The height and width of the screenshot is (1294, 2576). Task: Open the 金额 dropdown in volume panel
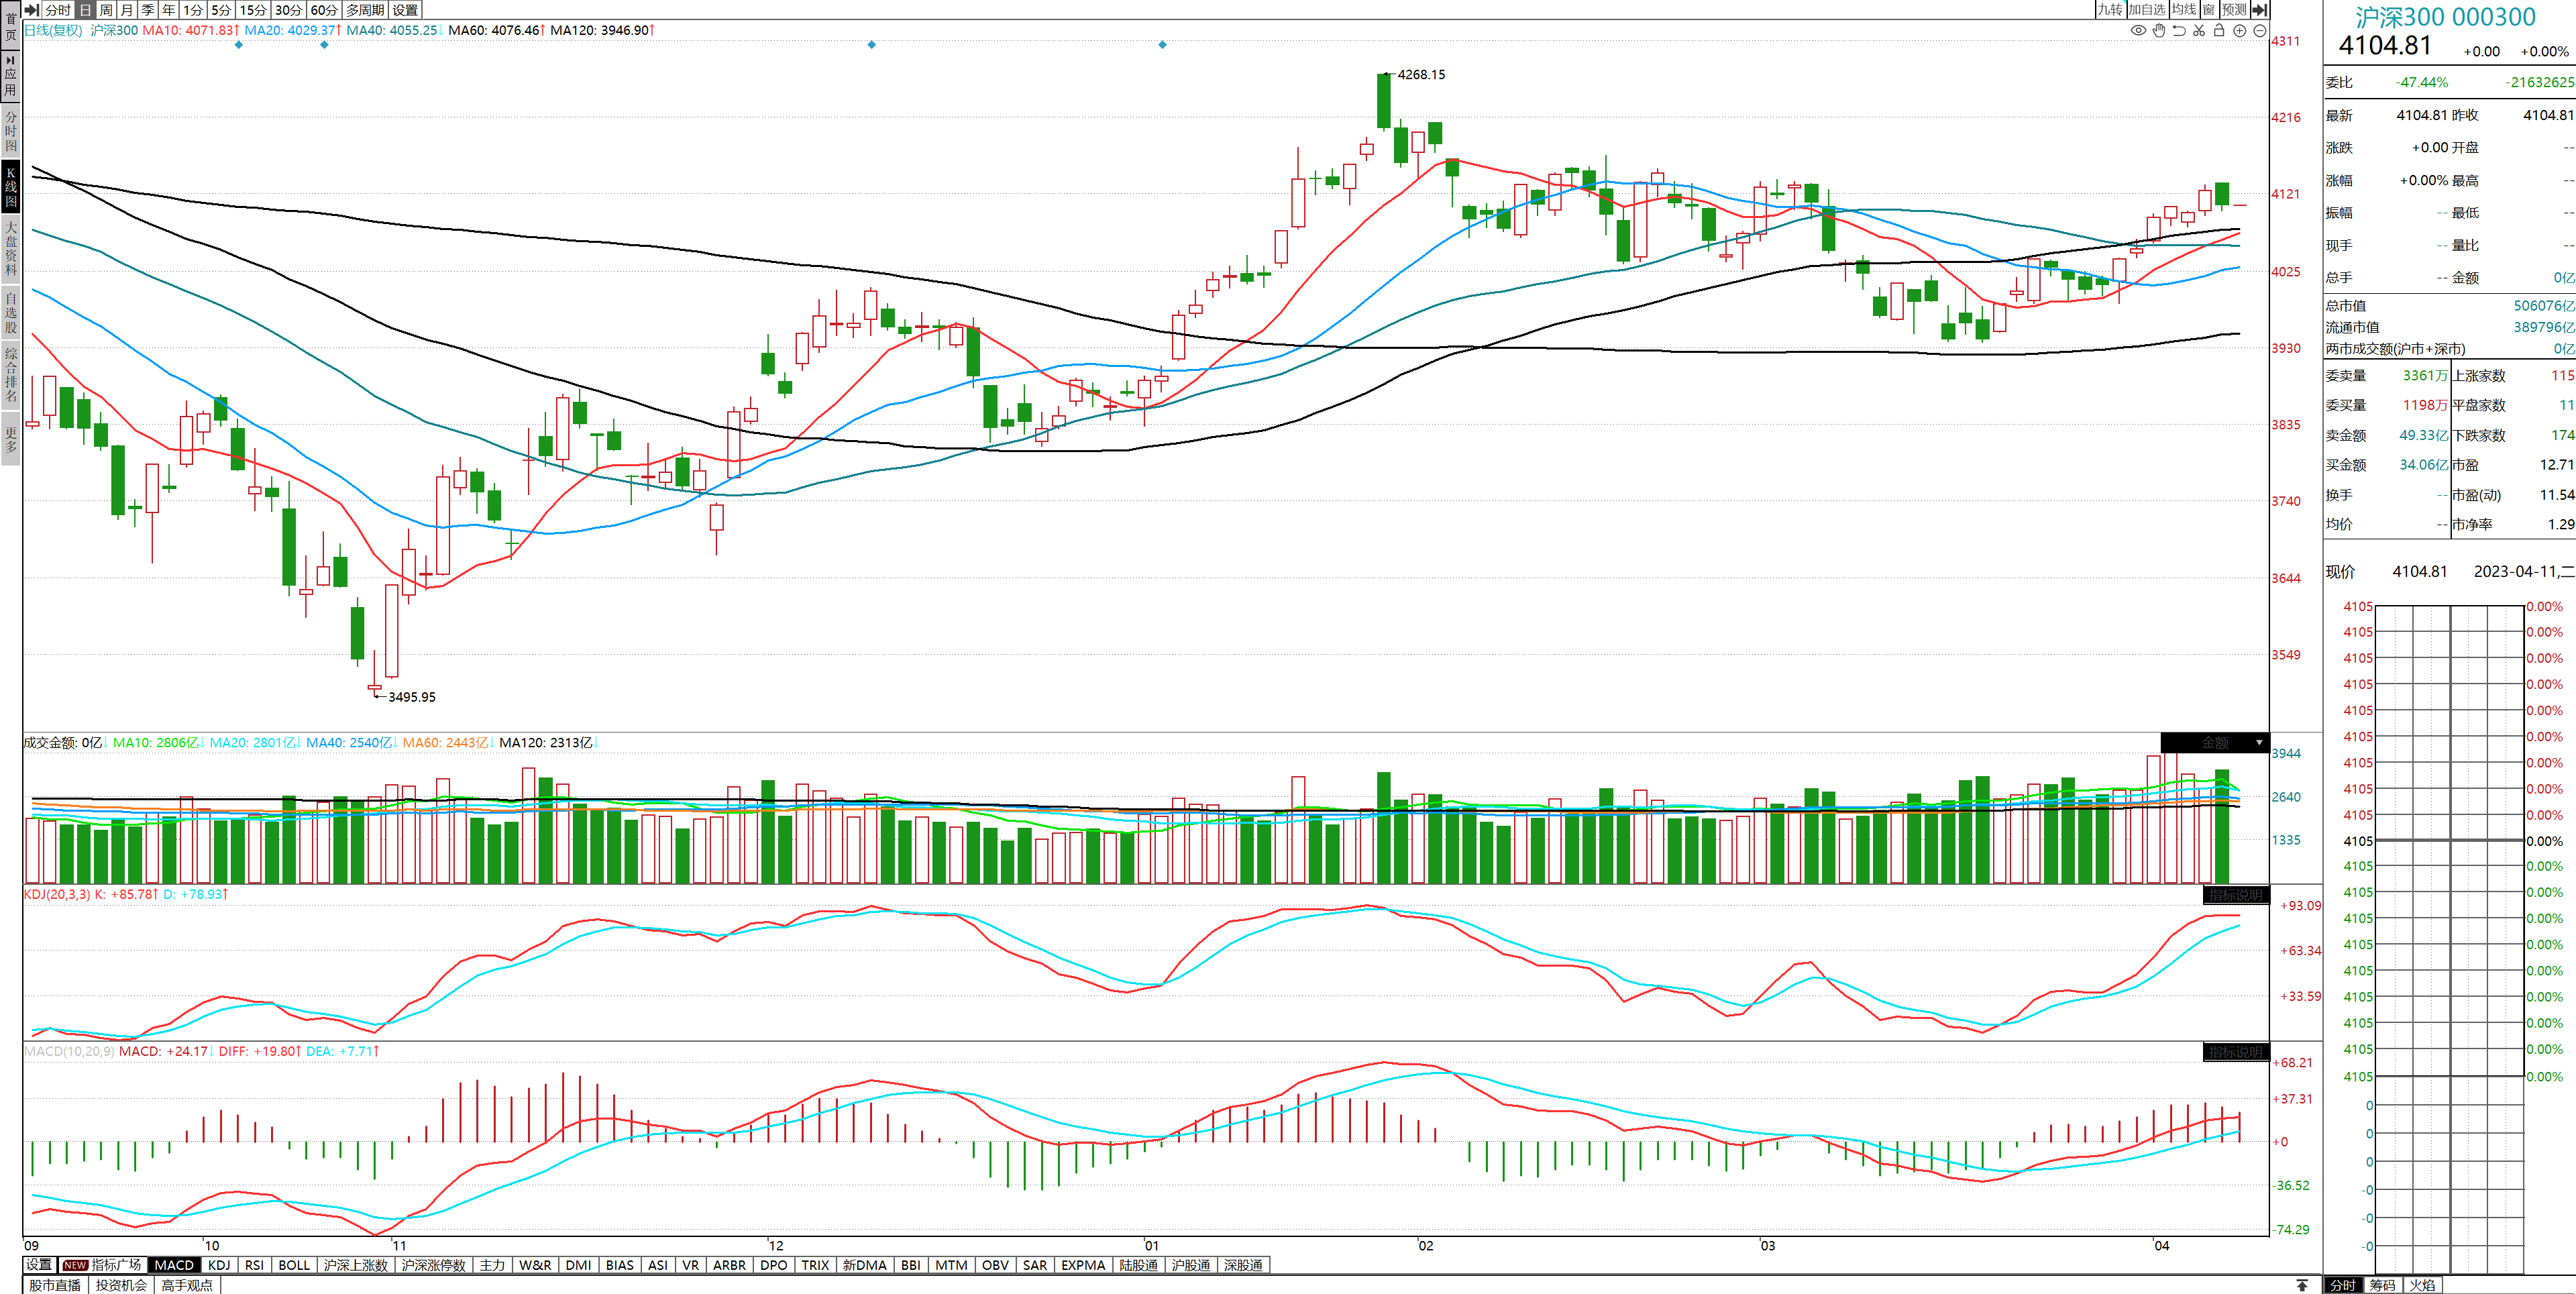(2258, 743)
